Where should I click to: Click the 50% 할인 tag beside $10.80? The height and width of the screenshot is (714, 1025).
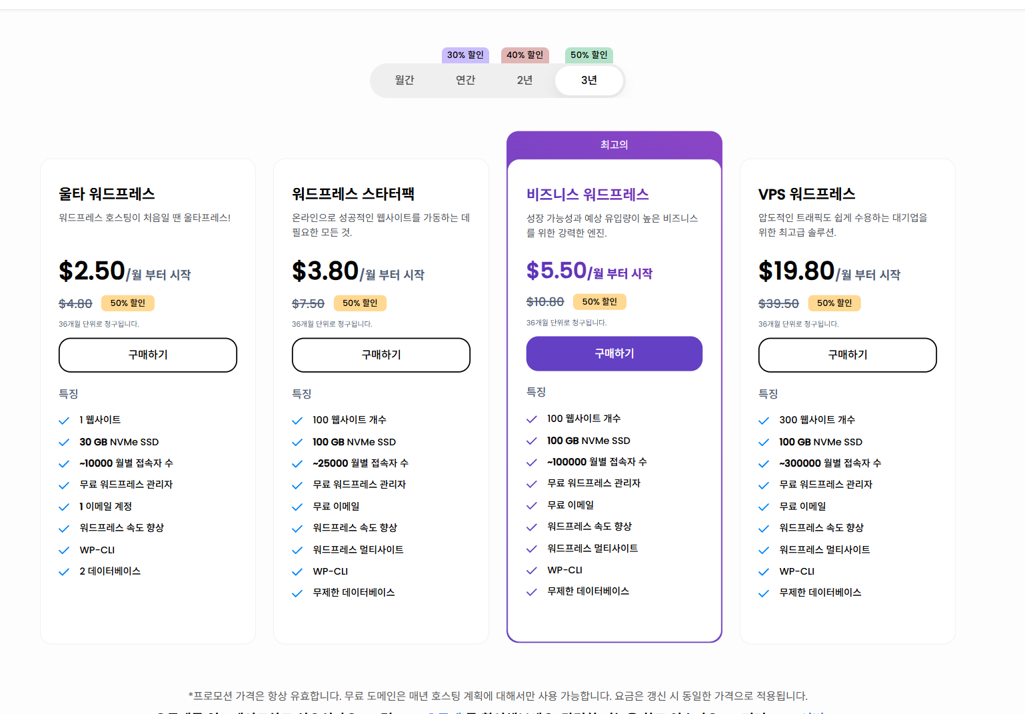600,301
